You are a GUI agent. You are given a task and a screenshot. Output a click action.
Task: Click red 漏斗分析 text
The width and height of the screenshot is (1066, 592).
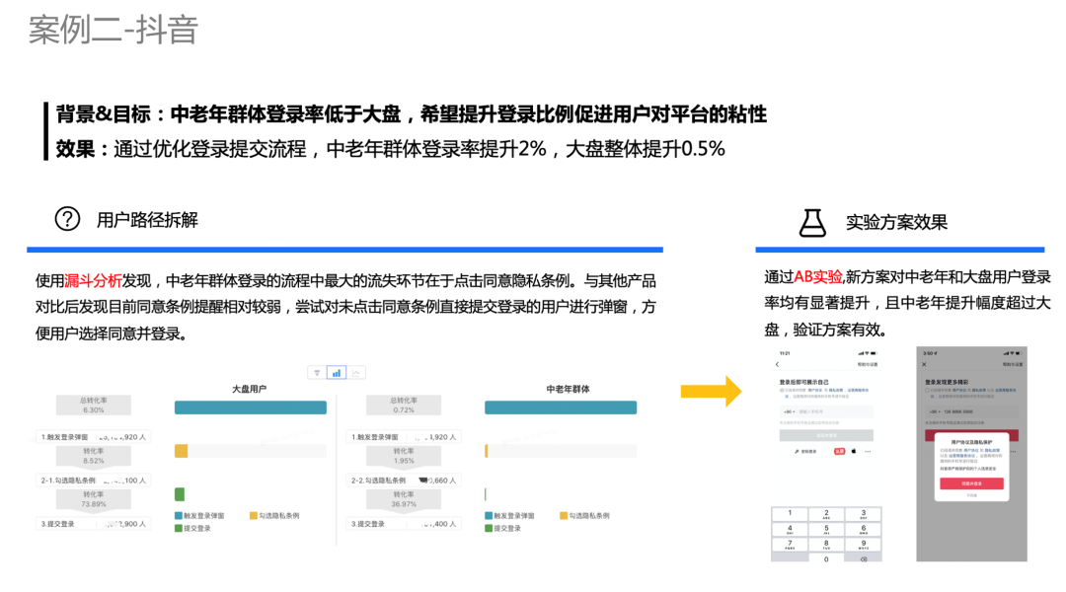click(x=93, y=281)
